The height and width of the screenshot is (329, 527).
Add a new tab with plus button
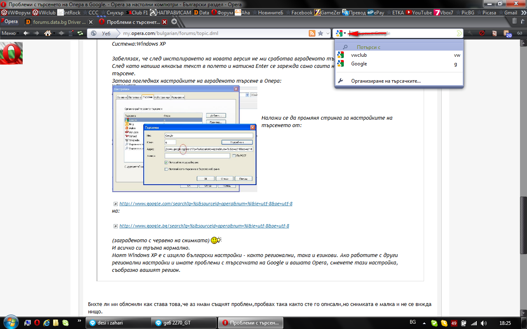coord(174,22)
